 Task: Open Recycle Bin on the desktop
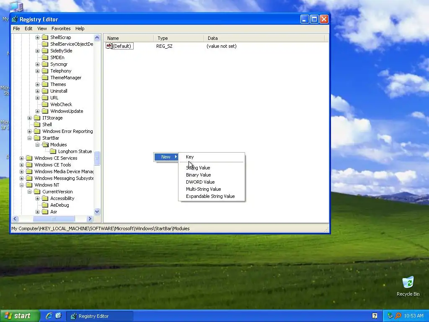(408, 286)
